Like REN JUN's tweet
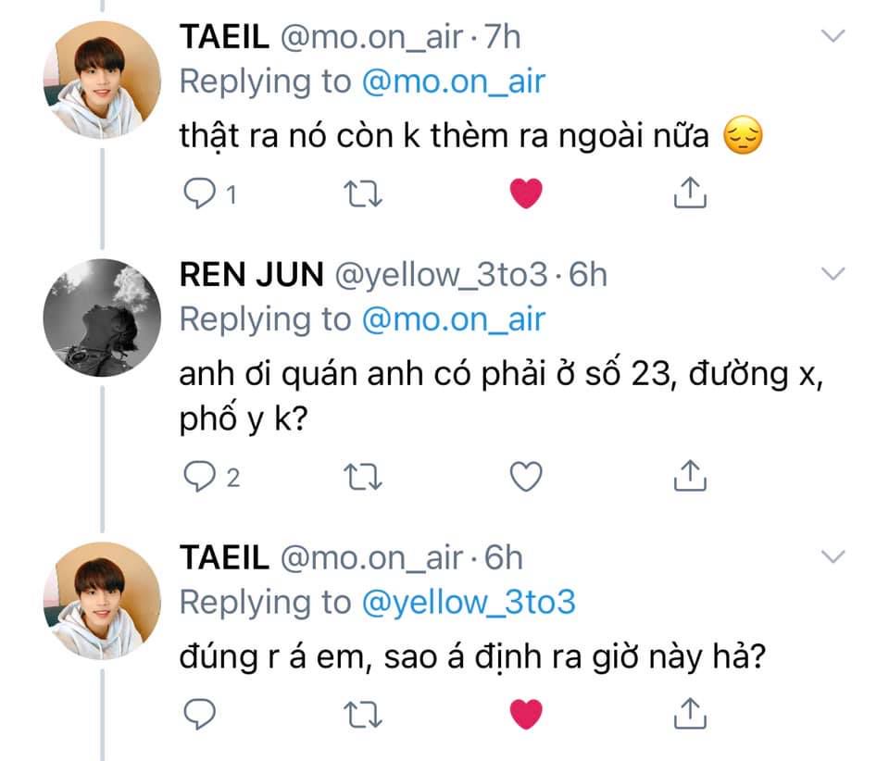Image resolution: width=889 pixels, height=761 pixels. 526,476
